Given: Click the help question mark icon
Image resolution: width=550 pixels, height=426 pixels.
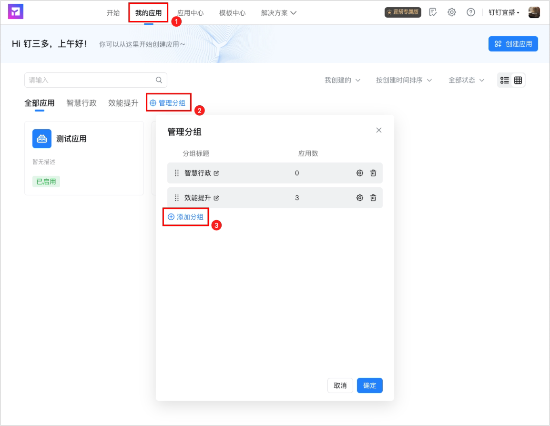Looking at the screenshot, I should pyautogui.click(x=471, y=12).
